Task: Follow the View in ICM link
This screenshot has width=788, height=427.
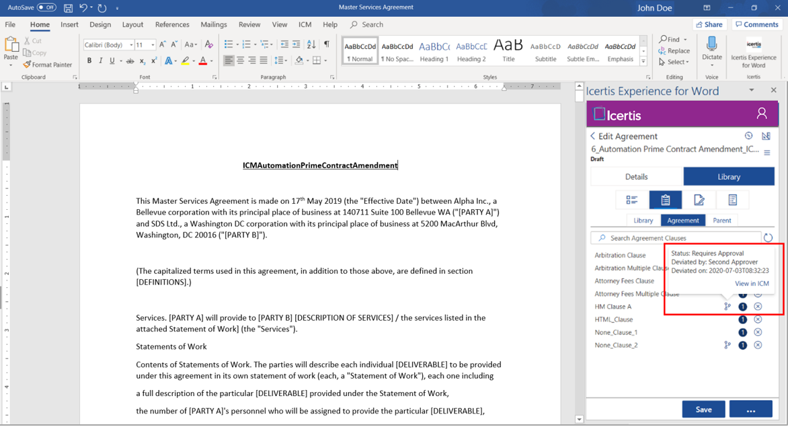Action: point(752,284)
